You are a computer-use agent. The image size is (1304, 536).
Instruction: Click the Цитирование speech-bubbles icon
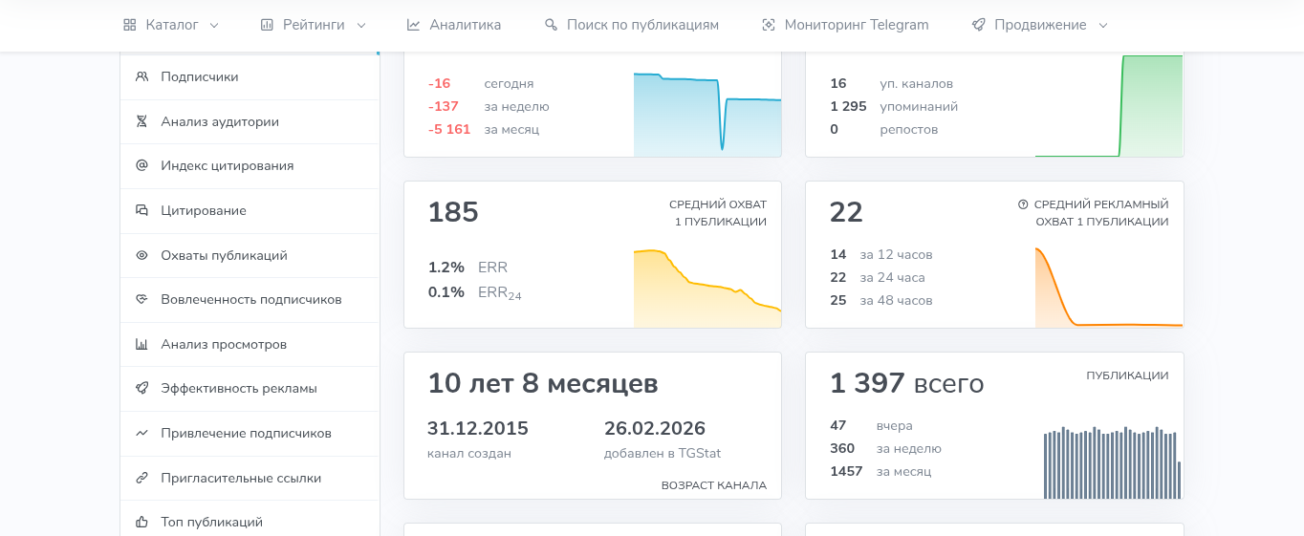(141, 210)
